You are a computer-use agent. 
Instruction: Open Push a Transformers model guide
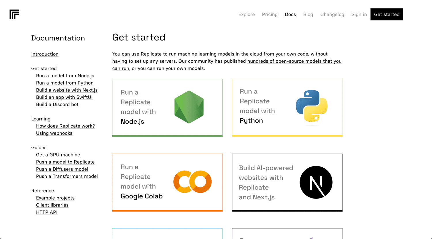(67, 176)
